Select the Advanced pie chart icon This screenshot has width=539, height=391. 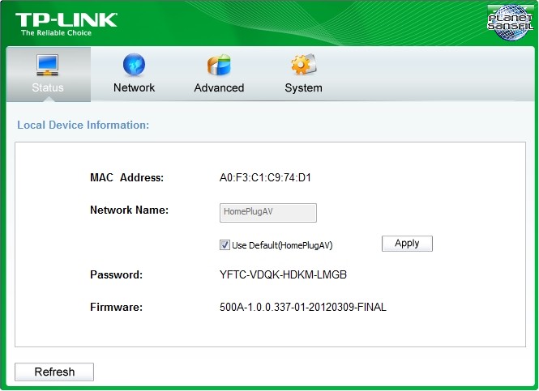click(219, 65)
